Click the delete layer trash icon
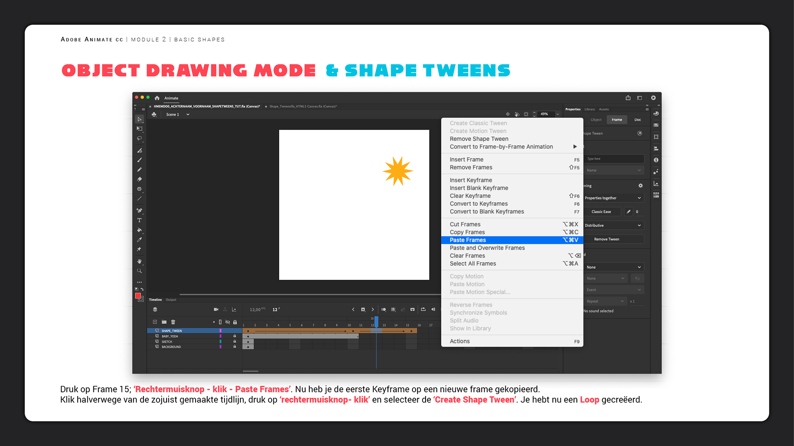The width and height of the screenshot is (794, 446). [x=173, y=322]
